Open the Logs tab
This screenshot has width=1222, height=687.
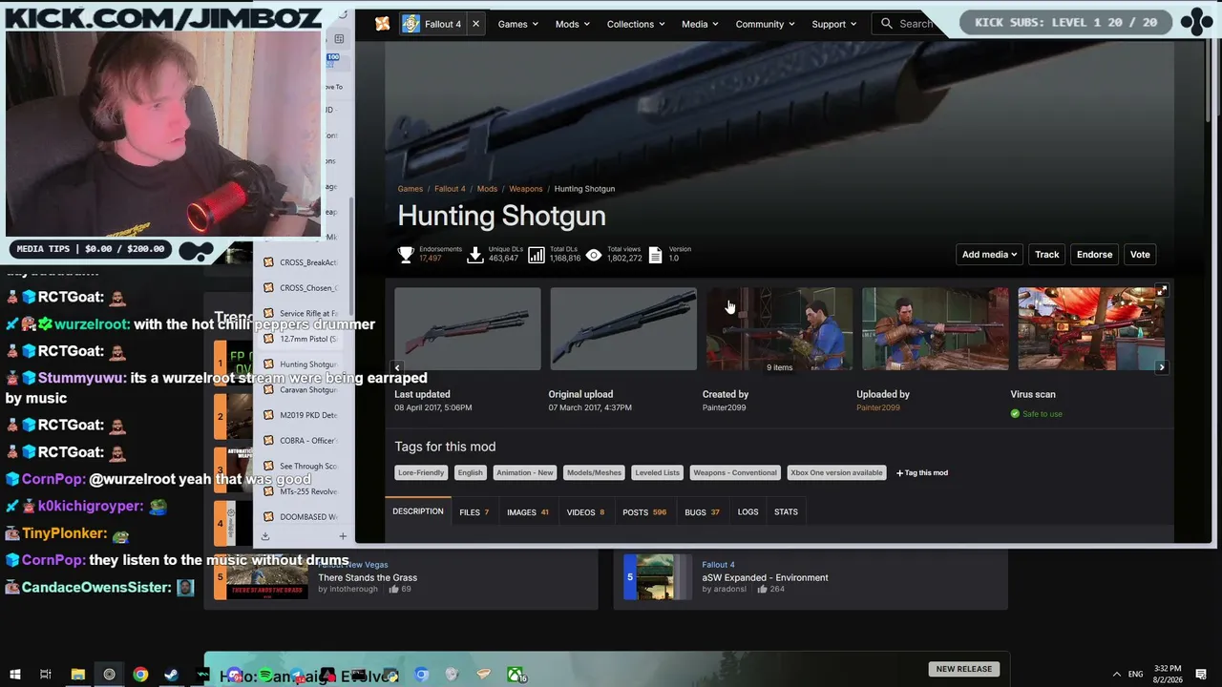[x=748, y=512]
